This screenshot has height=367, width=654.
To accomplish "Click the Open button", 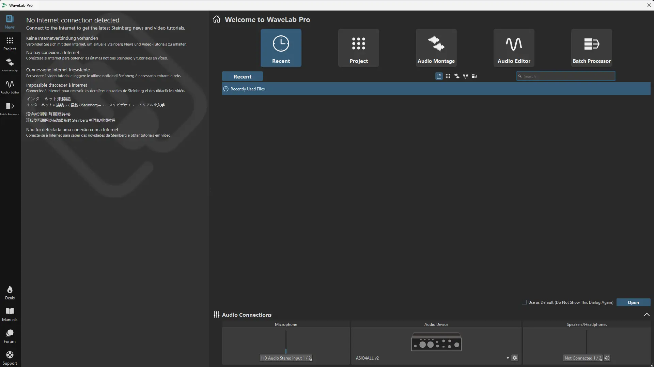I will click(633, 302).
